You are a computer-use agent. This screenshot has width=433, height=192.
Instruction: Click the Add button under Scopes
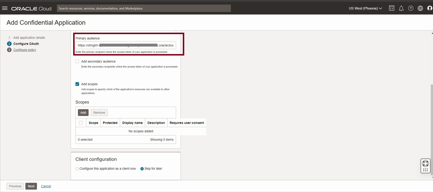coord(83,112)
